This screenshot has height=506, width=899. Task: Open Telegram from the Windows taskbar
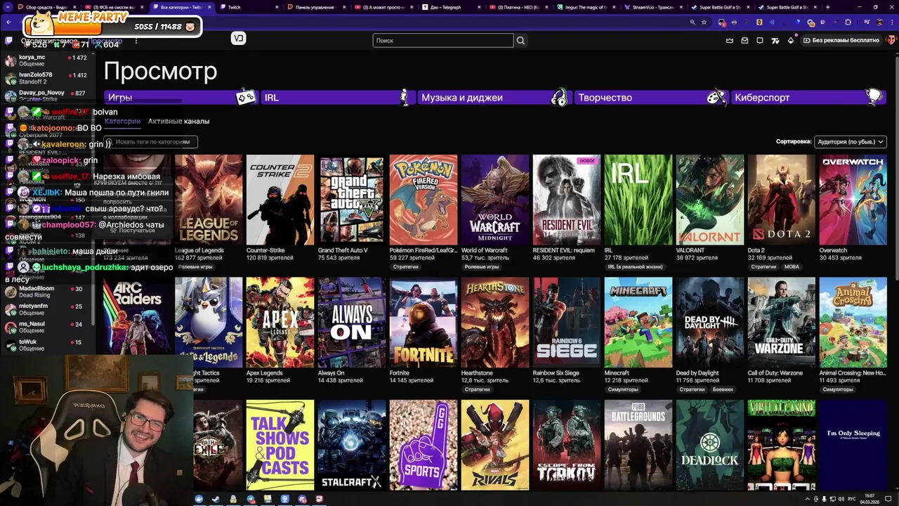coord(251,499)
